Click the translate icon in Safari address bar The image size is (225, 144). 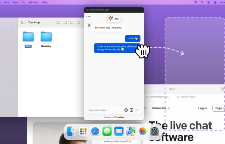tap(171, 89)
